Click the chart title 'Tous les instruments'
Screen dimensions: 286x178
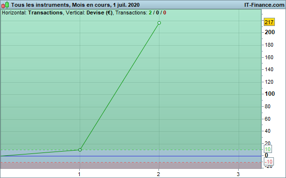[40, 5]
